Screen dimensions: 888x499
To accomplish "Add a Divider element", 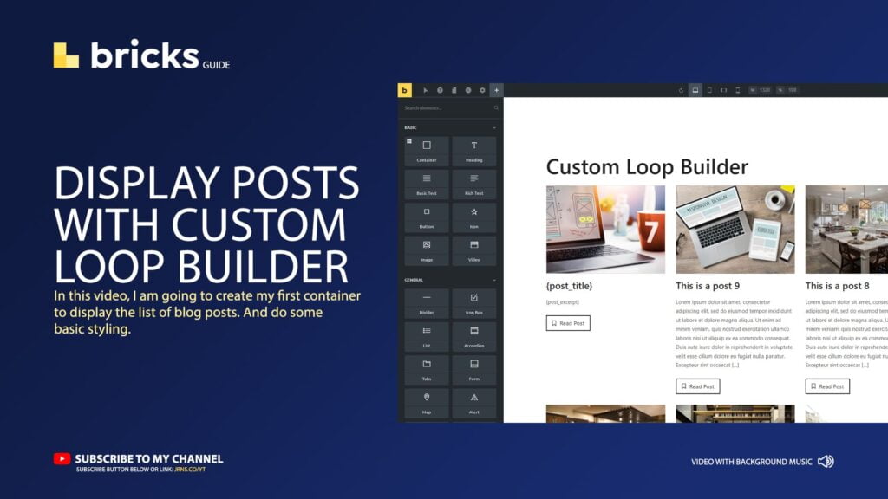I will click(x=427, y=303).
